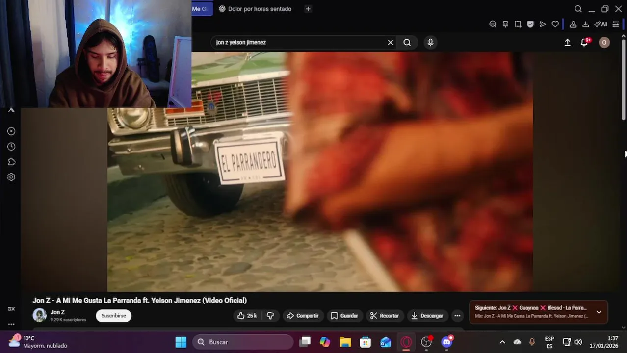Open the Jon Z channel name link

pos(57,312)
